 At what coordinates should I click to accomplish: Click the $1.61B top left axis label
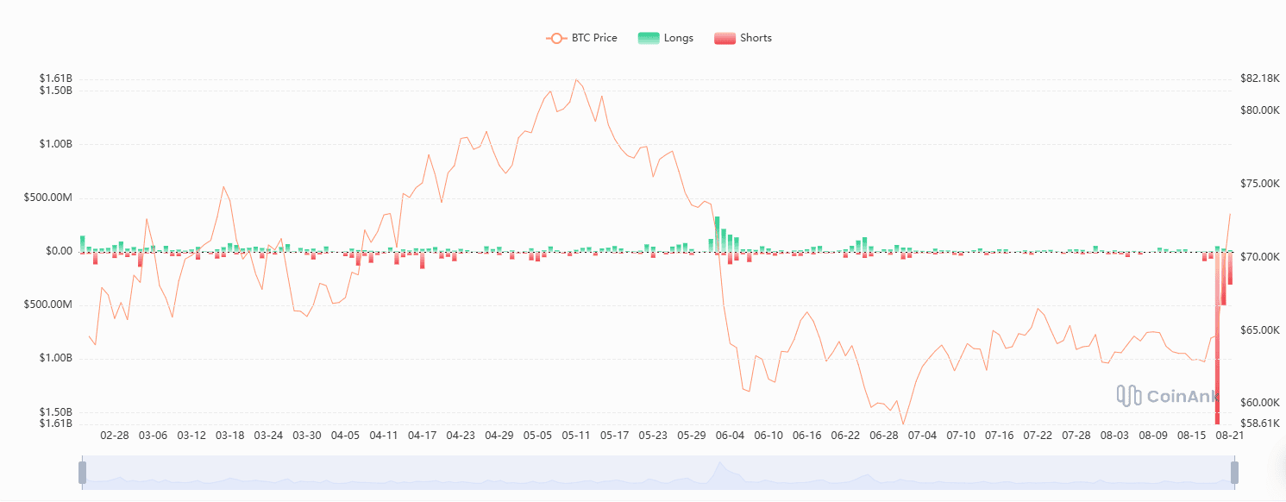point(55,78)
